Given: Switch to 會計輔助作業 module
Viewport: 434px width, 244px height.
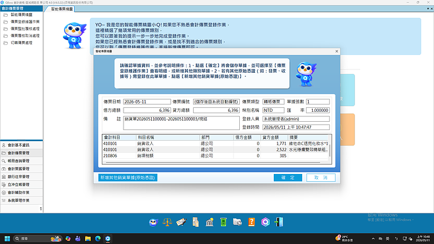Looking at the screenshot, I should [x=22, y=193].
